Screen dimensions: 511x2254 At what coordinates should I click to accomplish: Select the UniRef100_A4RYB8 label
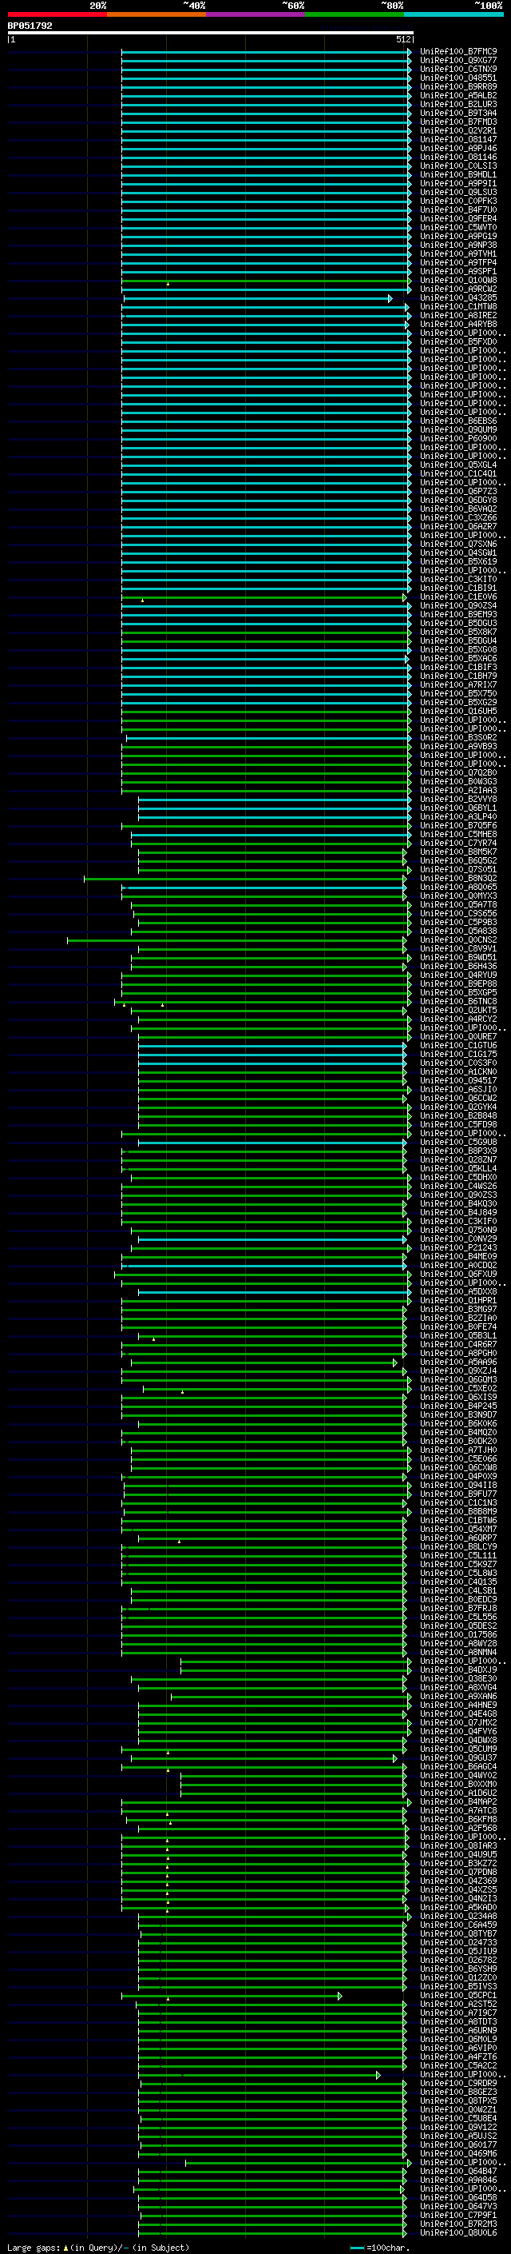coord(458,325)
